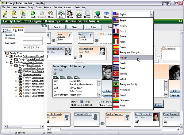The image size is (184, 135).
Task: Collapse Family of Patrick Joseph Kennedy node
Action: click(6, 56)
